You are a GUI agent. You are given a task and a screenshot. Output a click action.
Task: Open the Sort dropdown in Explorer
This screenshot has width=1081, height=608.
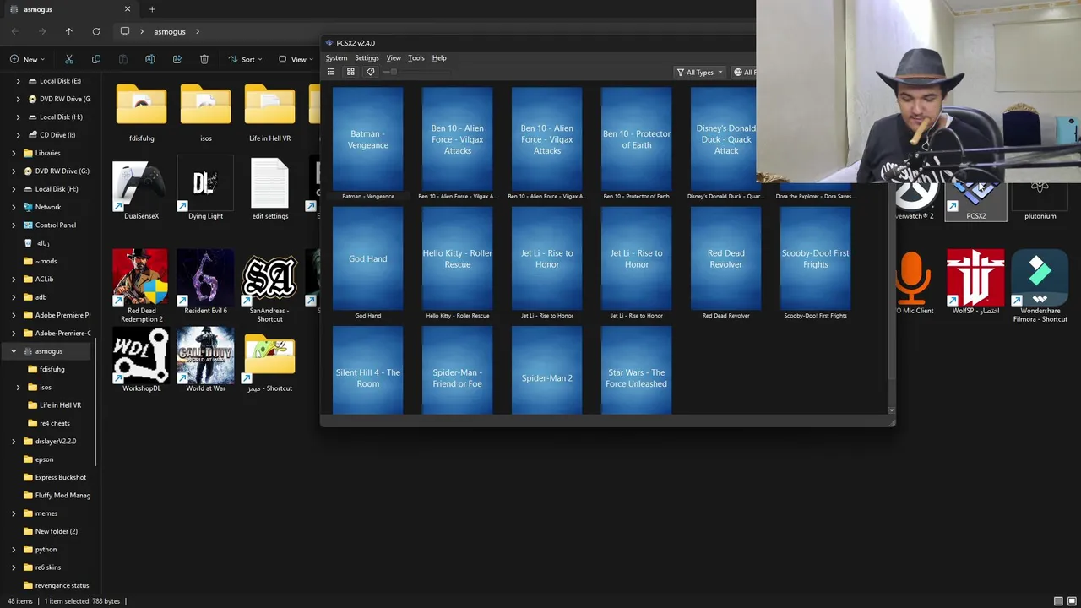click(x=245, y=59)
